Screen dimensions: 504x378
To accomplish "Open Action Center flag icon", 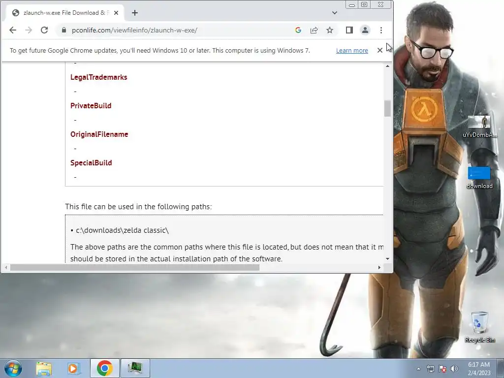I will 442,369.
